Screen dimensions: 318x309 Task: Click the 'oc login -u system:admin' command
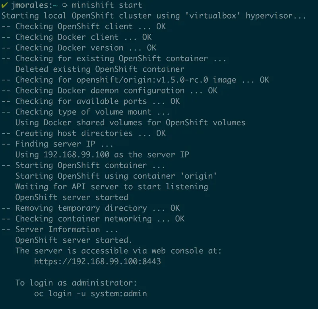click(x=90, y=294)
